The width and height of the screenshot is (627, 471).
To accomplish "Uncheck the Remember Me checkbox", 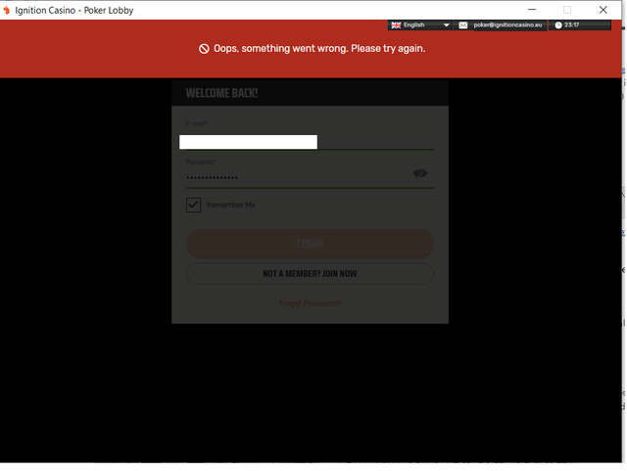I will tap(193, 205).
